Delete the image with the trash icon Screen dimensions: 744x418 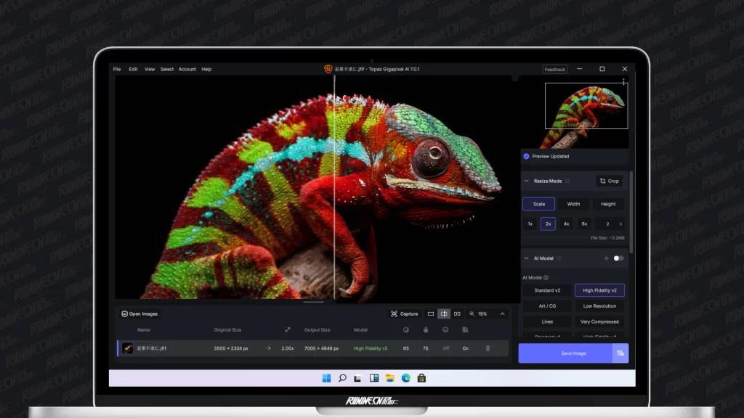tap(488, 348)
